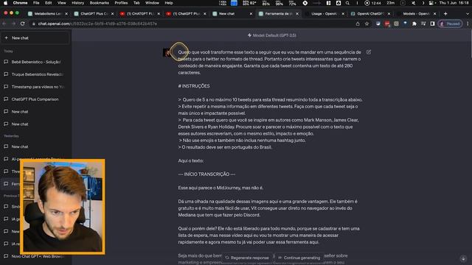Open the Chrome menu in menu bar

[20, 3]
